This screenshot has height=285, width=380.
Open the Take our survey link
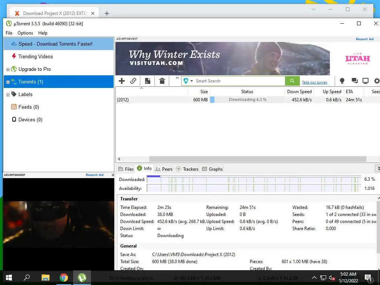point(315,82)
